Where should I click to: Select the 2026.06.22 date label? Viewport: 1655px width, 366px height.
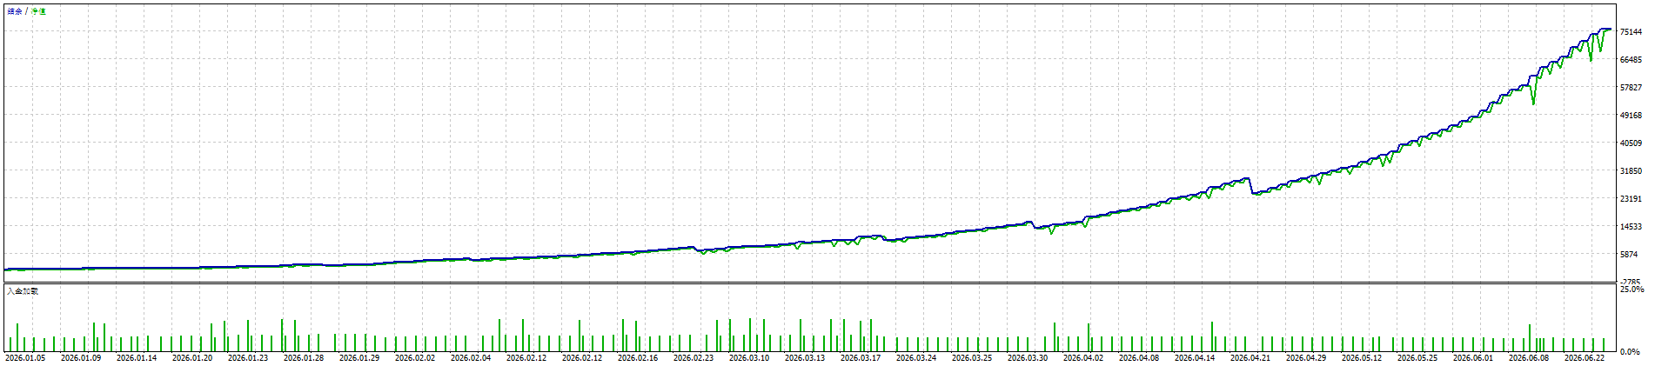[1585, 357]
